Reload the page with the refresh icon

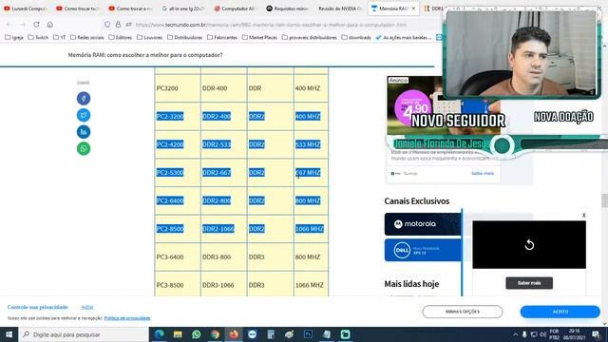click(36, 25)
